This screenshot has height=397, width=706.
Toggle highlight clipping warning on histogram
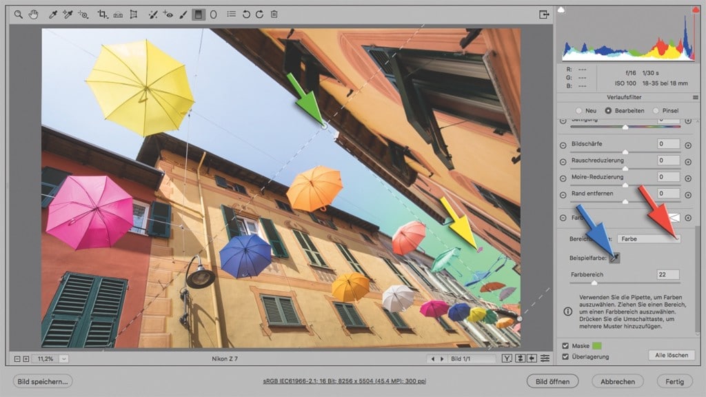[x=696, y=10]
